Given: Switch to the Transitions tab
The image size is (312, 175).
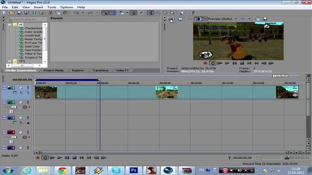Looking at the screenshot, I should click(100, 70).
